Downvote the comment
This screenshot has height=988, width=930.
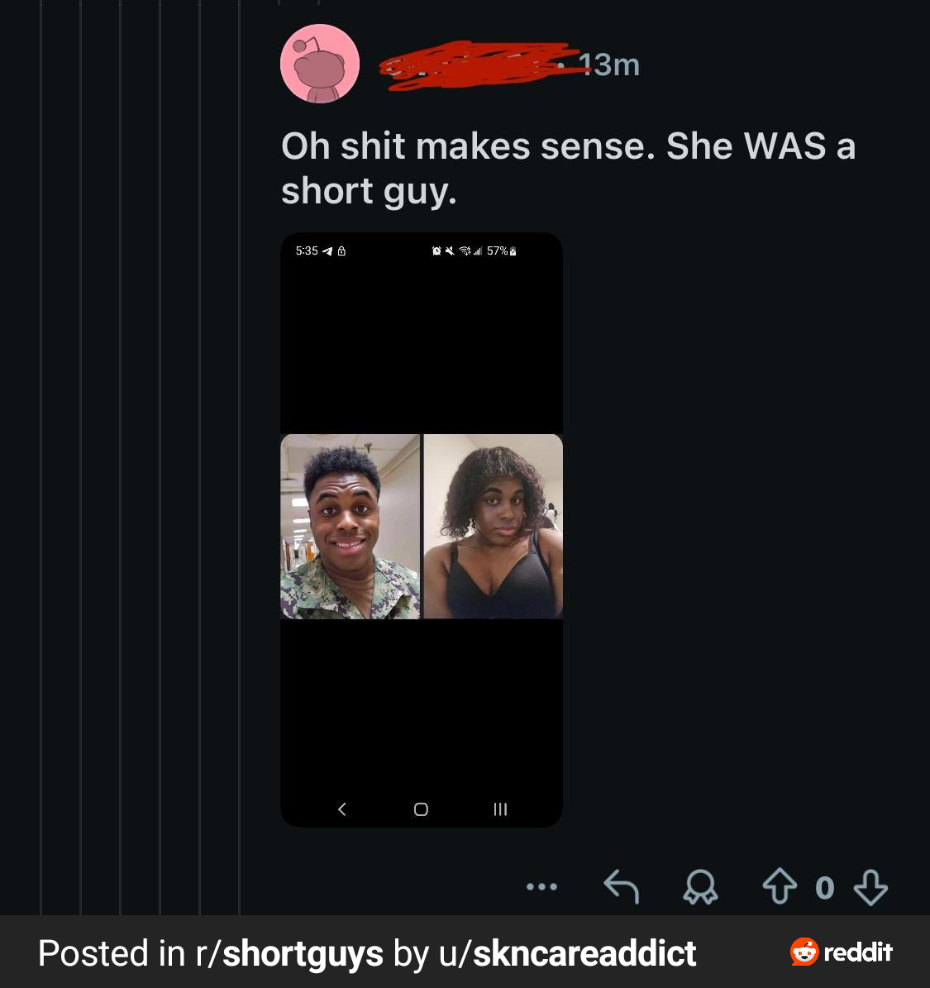[870, 887]
